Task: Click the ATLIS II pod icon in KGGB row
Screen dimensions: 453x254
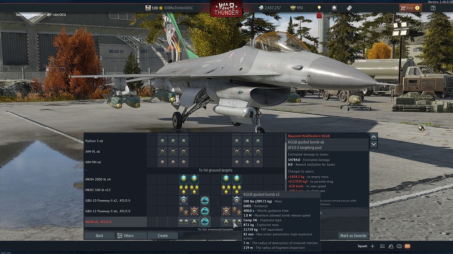Action: click(205, 222)
